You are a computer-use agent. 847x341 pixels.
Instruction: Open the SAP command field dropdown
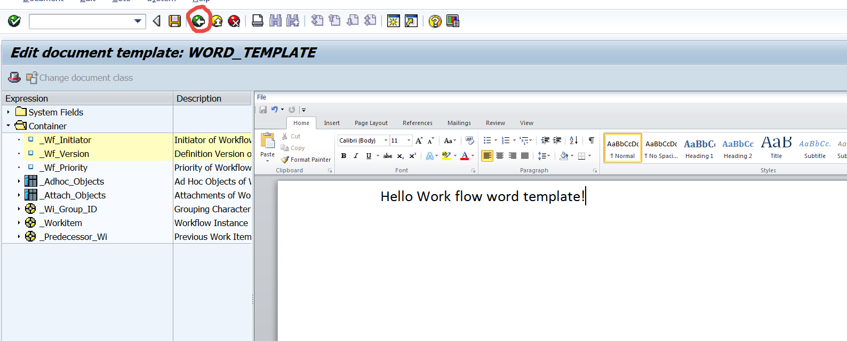(x=138, y=21)
